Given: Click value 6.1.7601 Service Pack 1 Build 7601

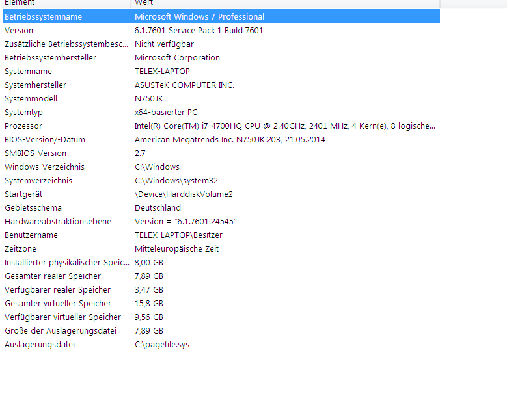Looking at the screenshot, I should tap(199, 31).
